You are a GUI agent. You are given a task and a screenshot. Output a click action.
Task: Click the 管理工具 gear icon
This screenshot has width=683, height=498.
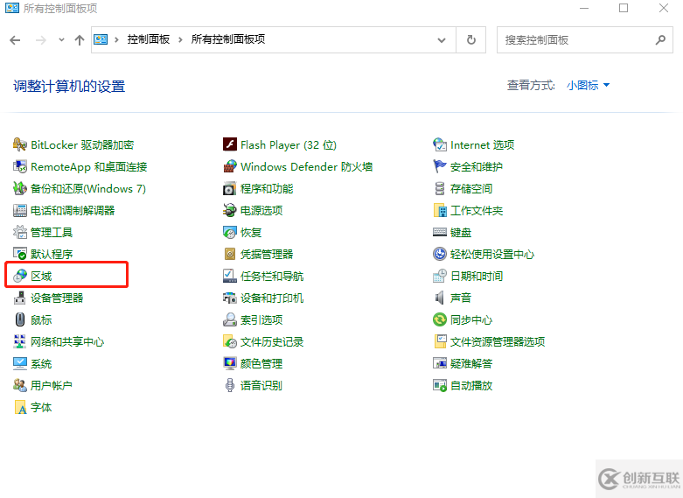(19, 232)
